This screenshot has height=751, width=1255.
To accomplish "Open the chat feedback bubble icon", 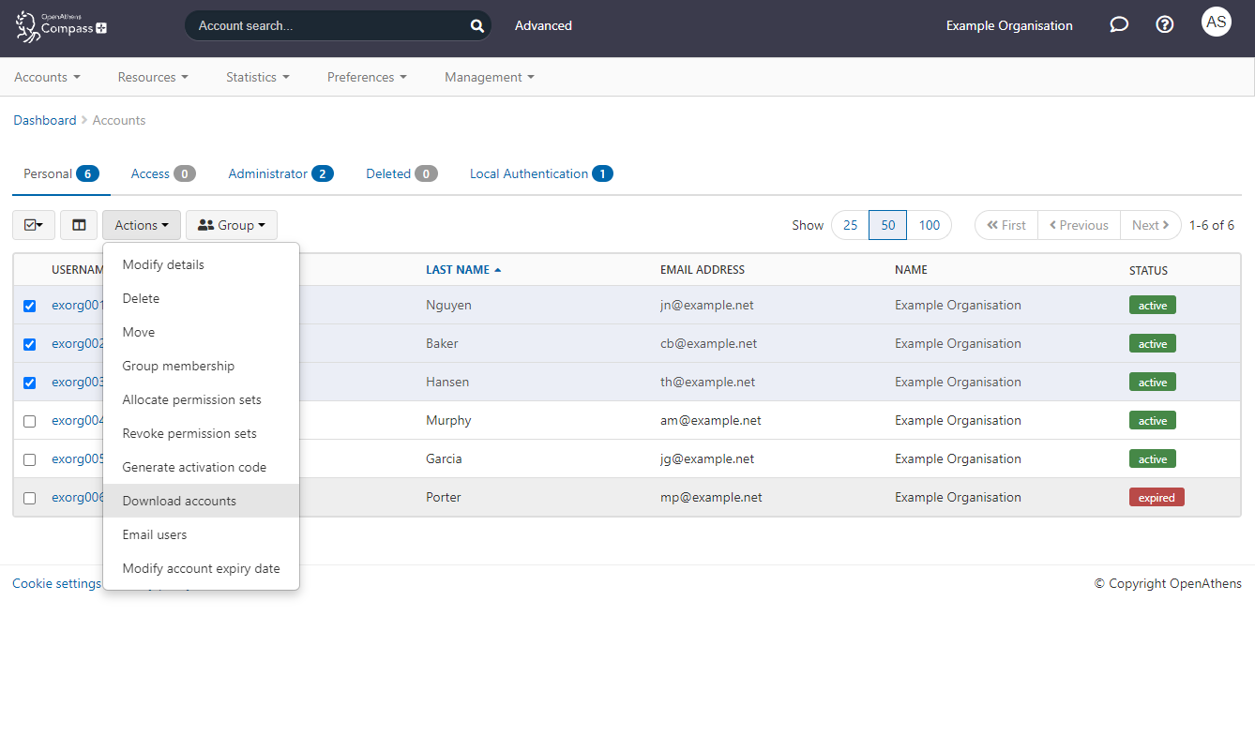I will click(x=1118, y=24).
